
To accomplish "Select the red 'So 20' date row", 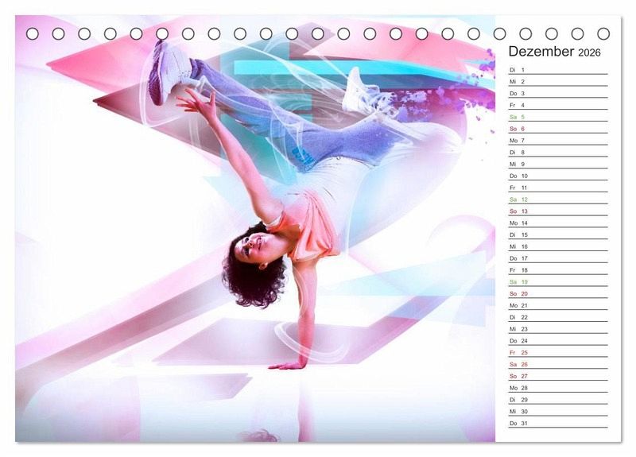I will click(558, 293).
